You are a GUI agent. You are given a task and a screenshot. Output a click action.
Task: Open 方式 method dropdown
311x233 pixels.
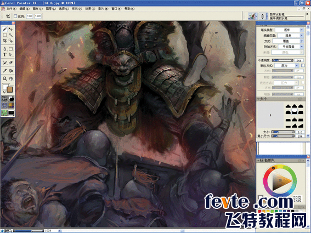point(288,41)
